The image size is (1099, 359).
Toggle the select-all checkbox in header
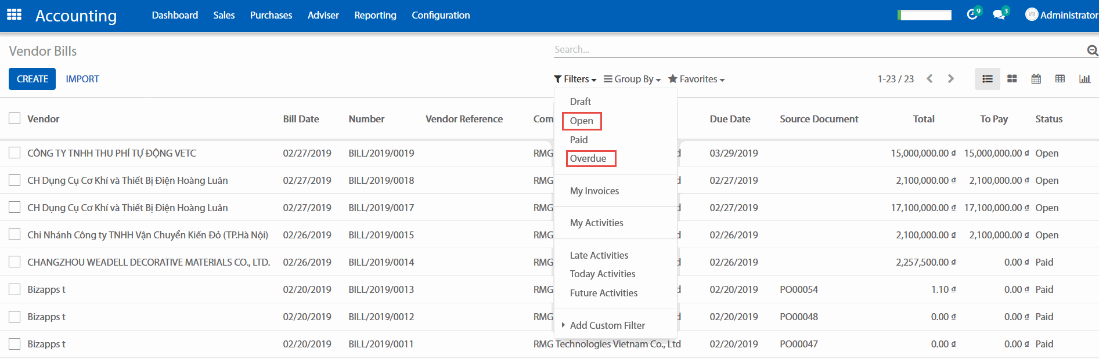click(x=15, y=118)
